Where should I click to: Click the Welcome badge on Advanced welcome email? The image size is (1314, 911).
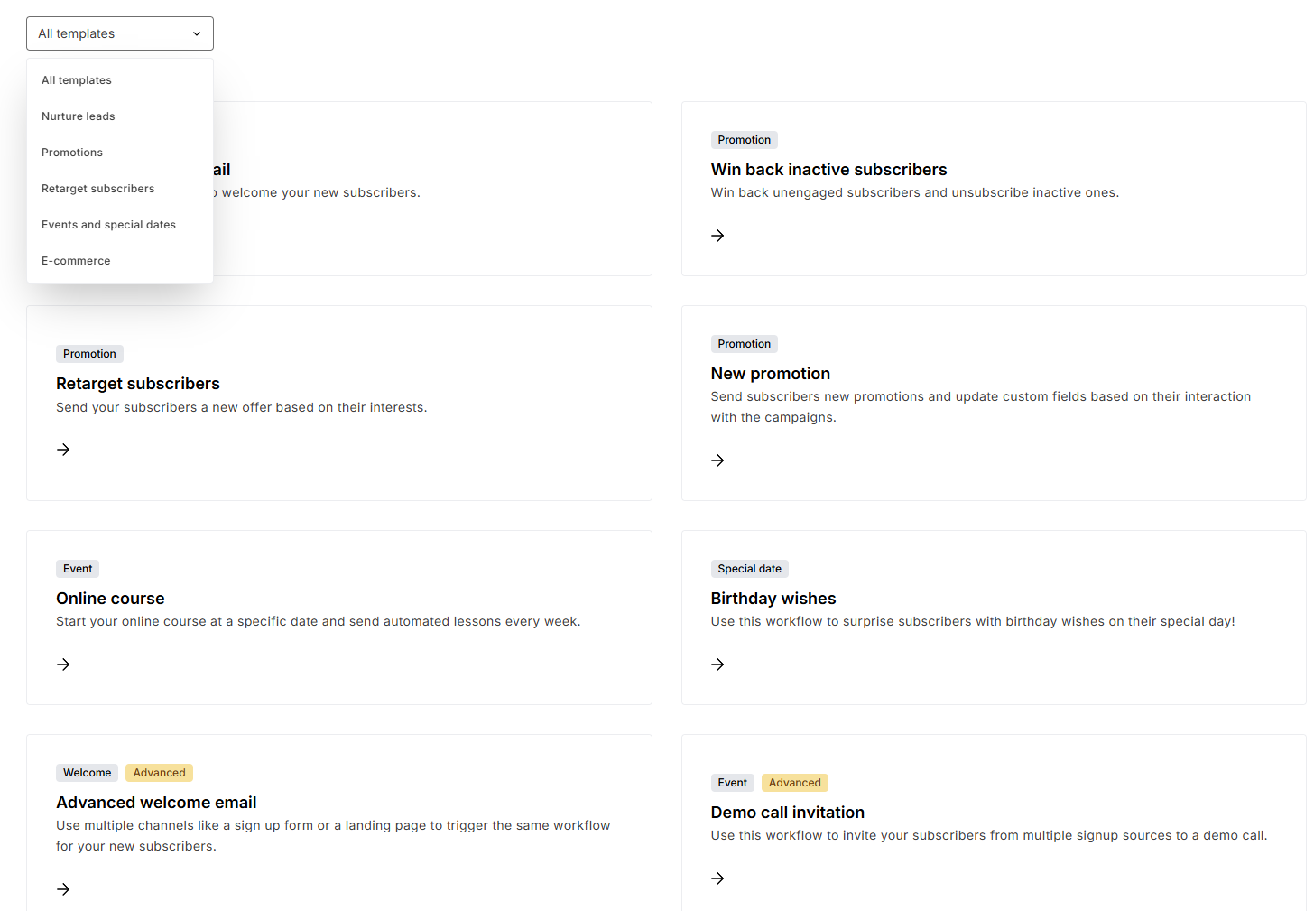87,772
